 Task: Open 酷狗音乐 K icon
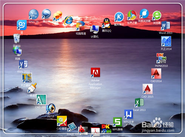pos(119,17)
